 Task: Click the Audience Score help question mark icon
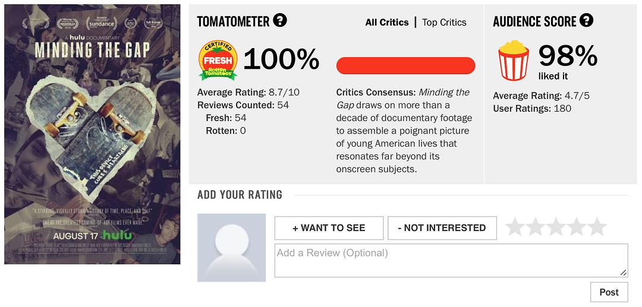click(x=586, y=21)
